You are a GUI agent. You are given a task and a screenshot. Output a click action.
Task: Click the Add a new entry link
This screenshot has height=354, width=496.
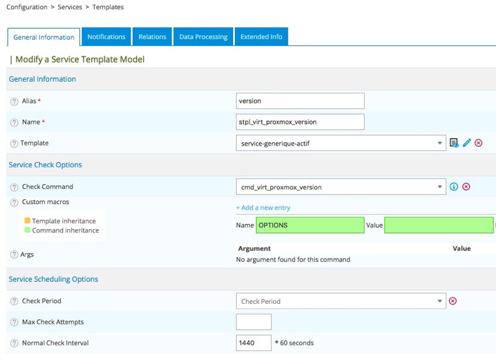[263, 208]
